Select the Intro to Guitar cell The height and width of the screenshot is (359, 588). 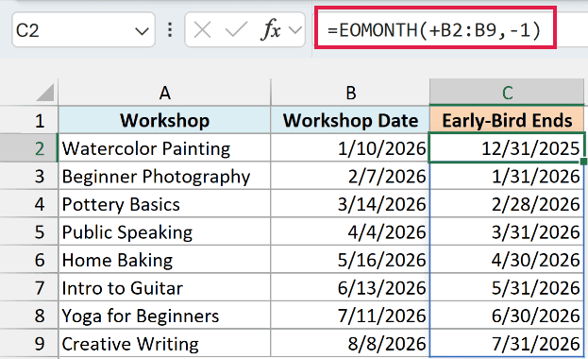(164, 287)
